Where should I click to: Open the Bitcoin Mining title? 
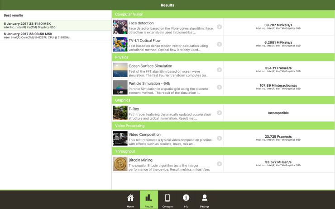pos(140,160)
